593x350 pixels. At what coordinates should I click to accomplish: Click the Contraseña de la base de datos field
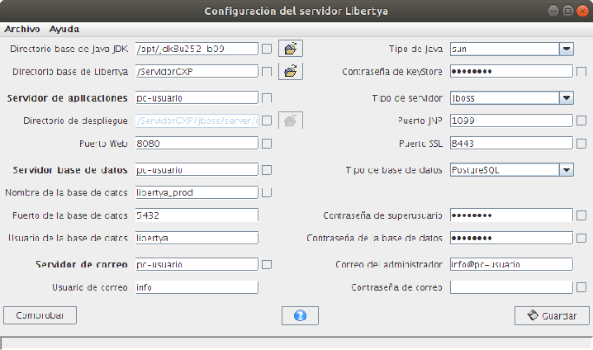coord(511,238)
